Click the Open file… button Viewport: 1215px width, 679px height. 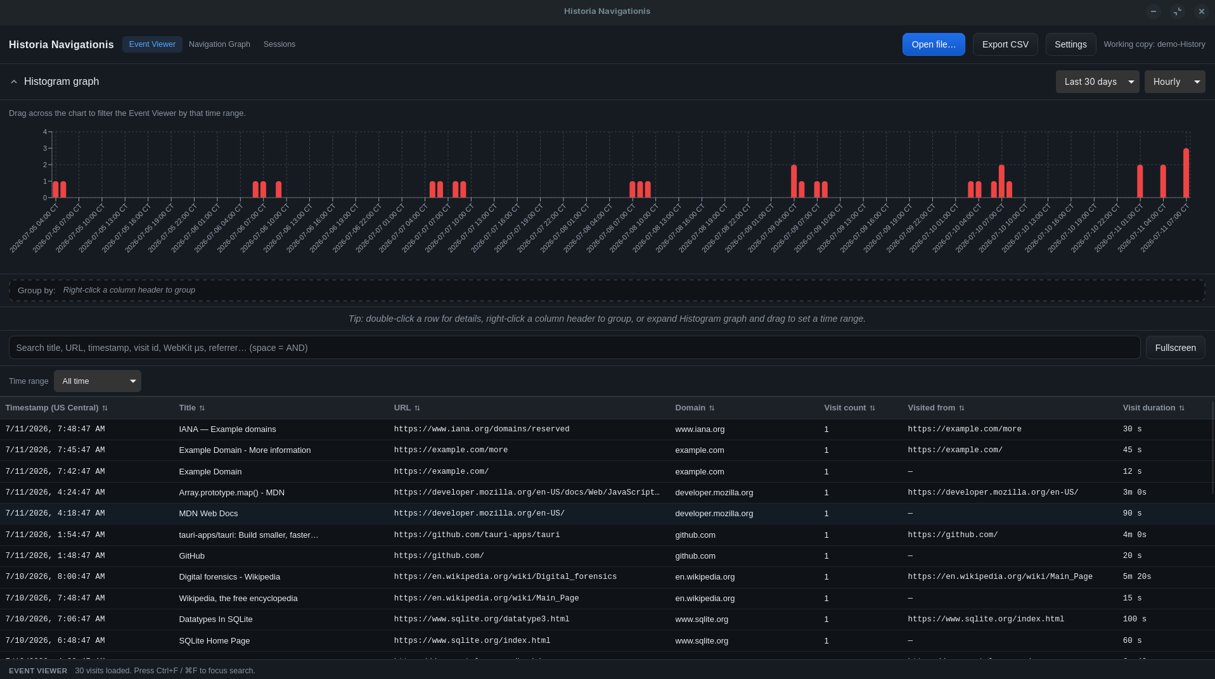coord(934,44)
